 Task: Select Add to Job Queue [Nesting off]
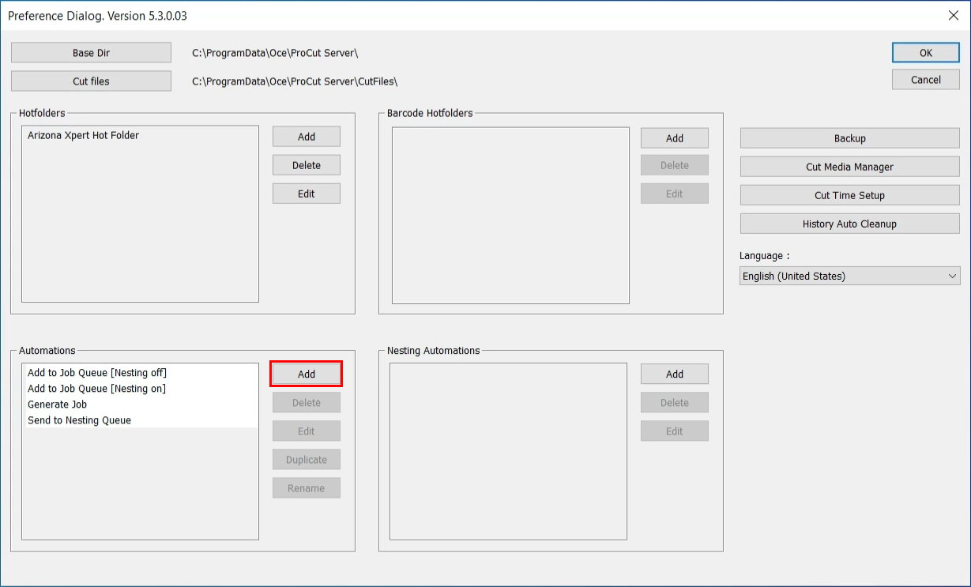pos(97,373)
